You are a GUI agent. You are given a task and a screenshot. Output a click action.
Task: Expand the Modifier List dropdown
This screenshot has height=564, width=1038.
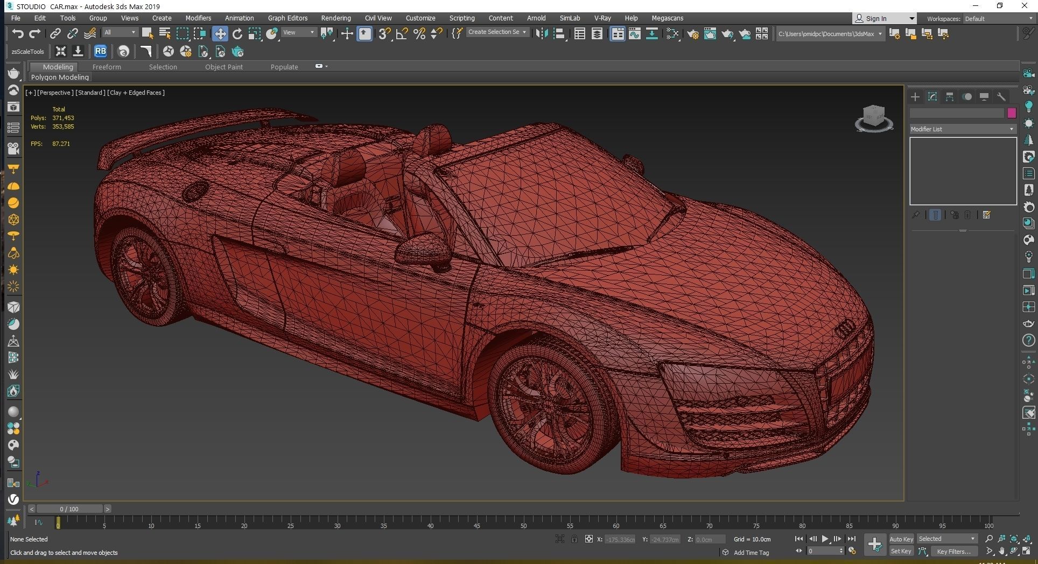[963, 129]
